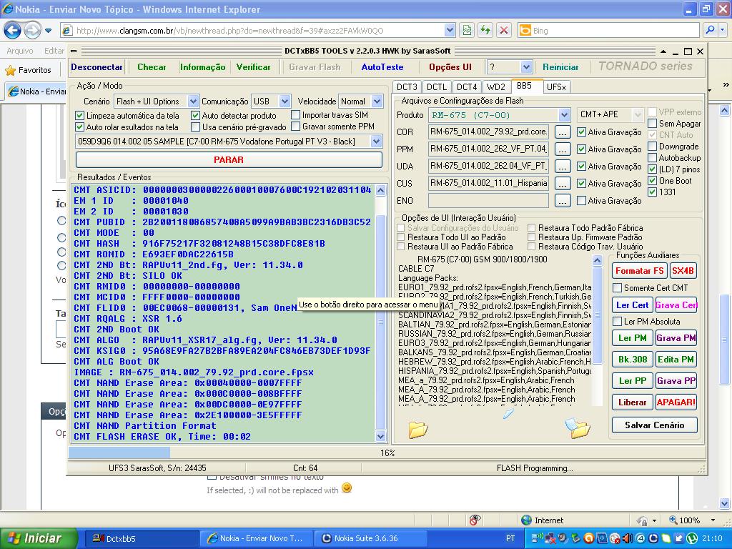Enable Ativa Gravação for ENO row
732x549 pixels.
click(x=581, y=201)
